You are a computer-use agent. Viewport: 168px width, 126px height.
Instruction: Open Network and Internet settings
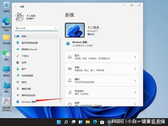coord(37,49)
